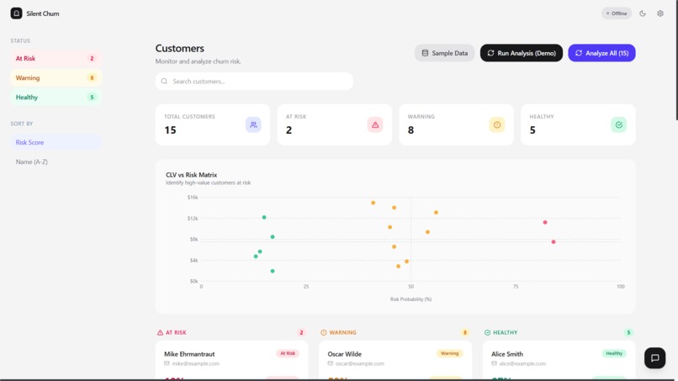Filter by Warning status
This screenshot has width=678, height=381.
56,78
